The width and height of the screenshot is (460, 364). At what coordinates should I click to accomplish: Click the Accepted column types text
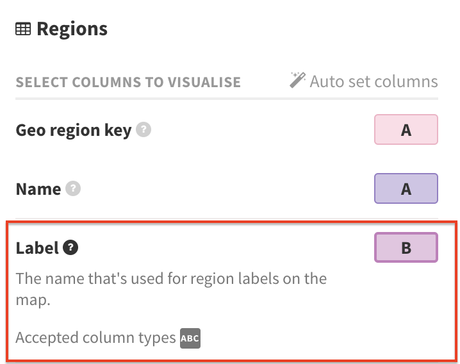pos(95,338)
